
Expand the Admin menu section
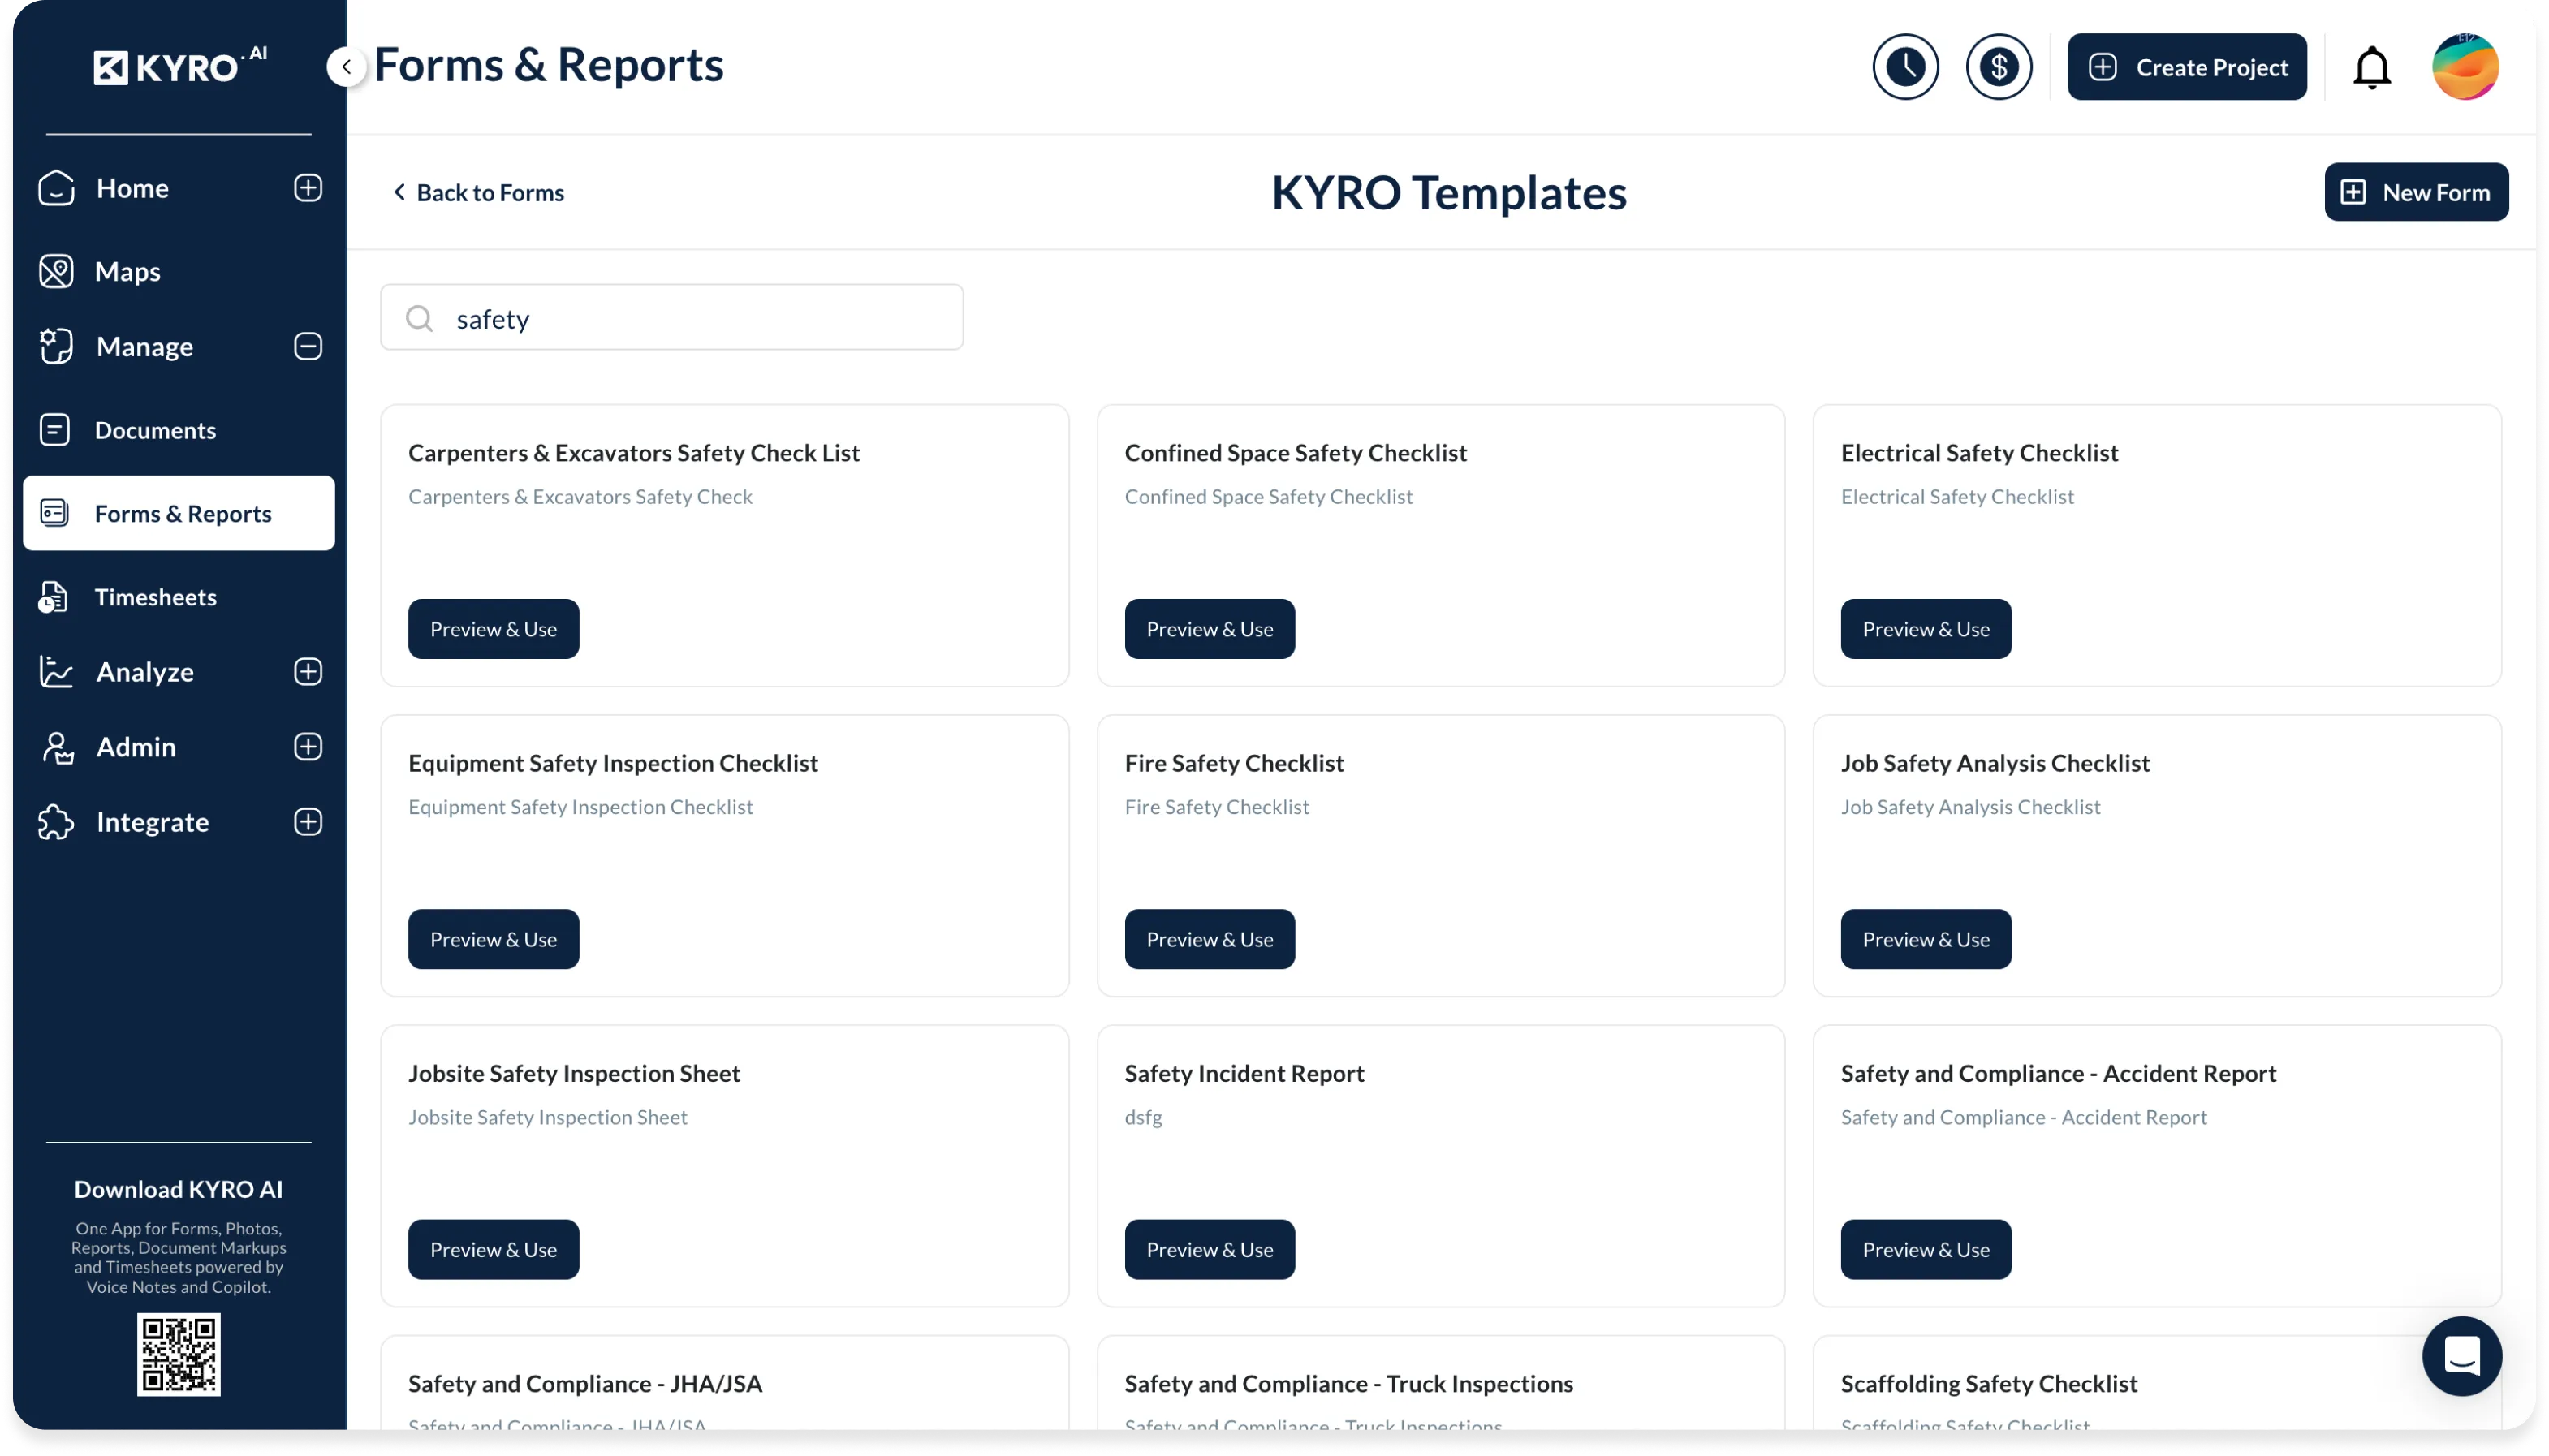tap(308, 746)
